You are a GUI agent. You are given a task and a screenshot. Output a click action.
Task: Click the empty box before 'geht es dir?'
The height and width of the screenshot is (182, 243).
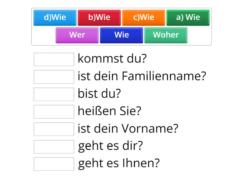pos(54,147)
